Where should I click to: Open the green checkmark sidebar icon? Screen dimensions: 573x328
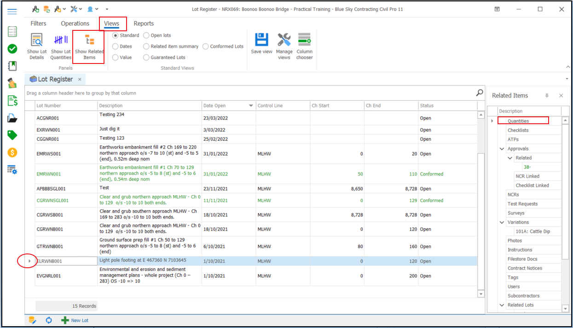click(12, 49)
